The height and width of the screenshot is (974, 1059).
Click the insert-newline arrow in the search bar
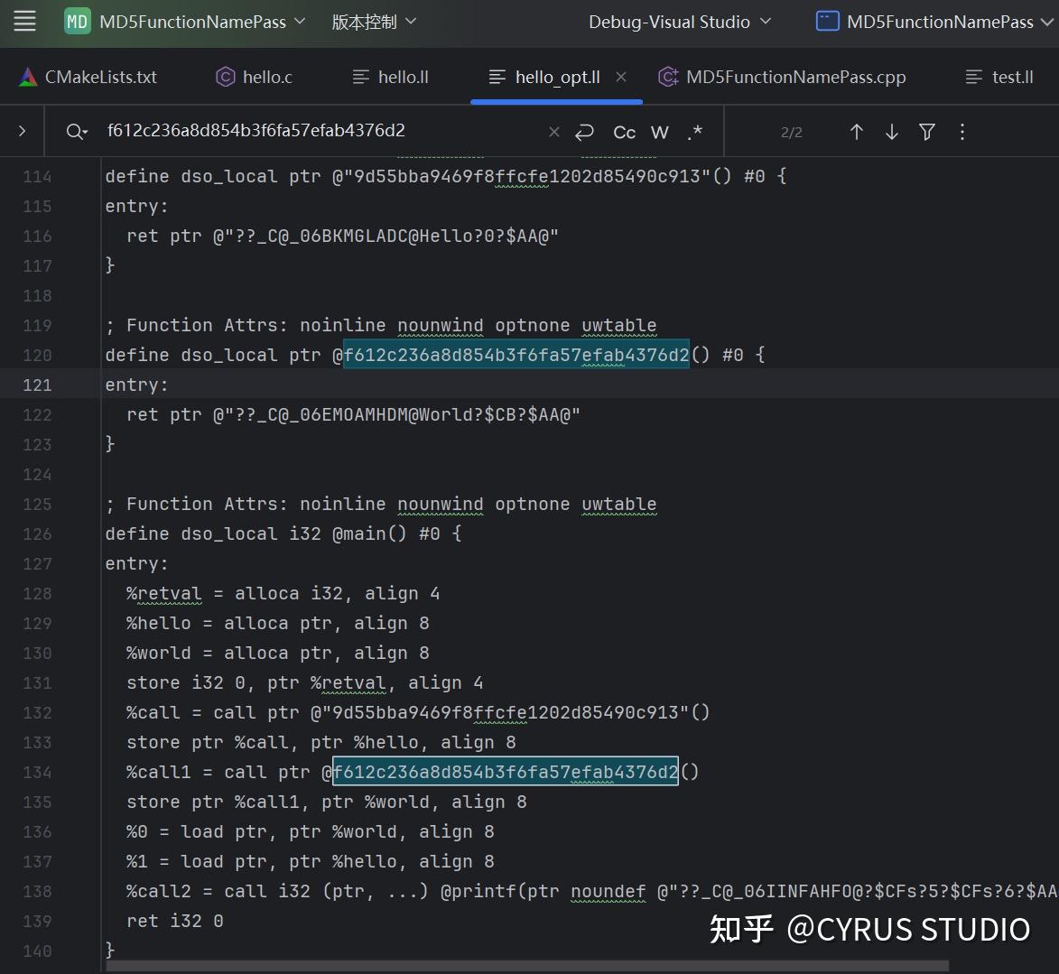[x=584, y=132]
